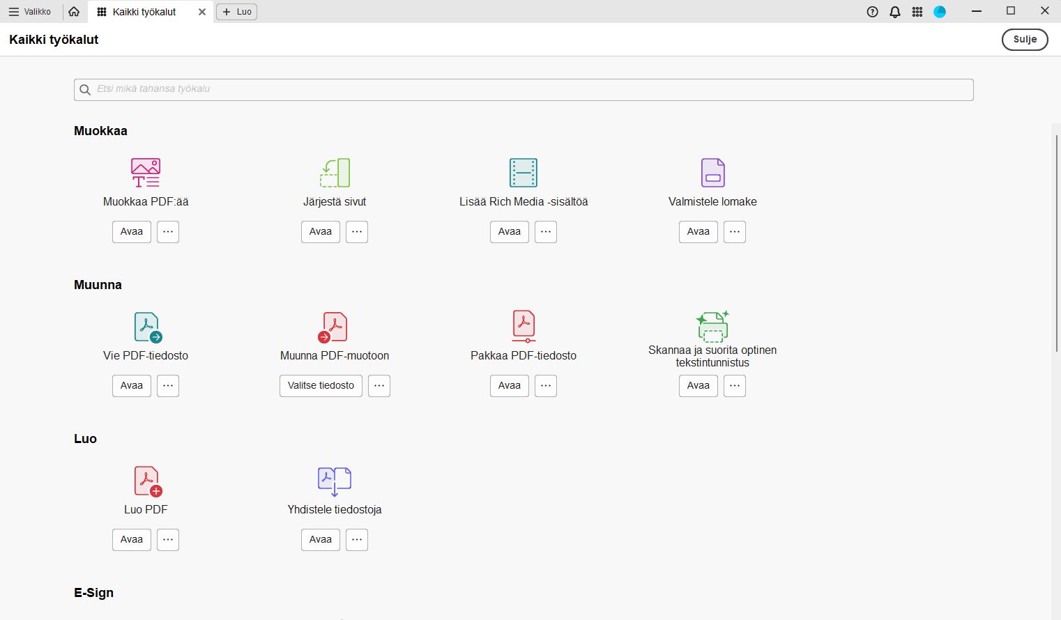This screenshot has width=1061, height=620.
Task: Show more options for Skannaa ja tekstintunnistus
Action: (735, 386)
